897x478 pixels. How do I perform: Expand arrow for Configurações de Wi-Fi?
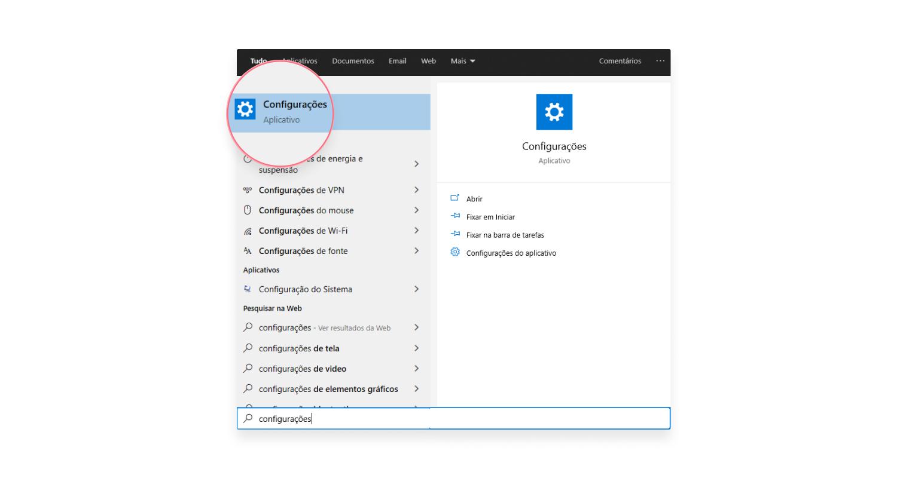click(417, 231)
